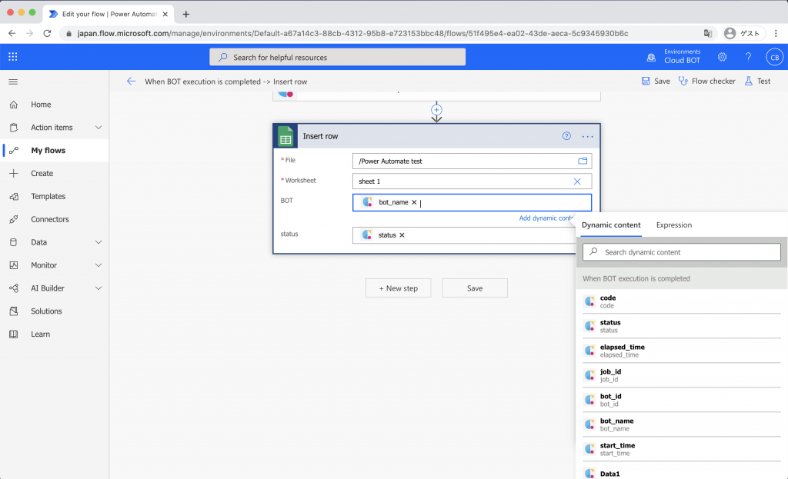Select the Data1 dynamic content item
The width and height of the screenshot is (788, 479).
tap(682, 472)
